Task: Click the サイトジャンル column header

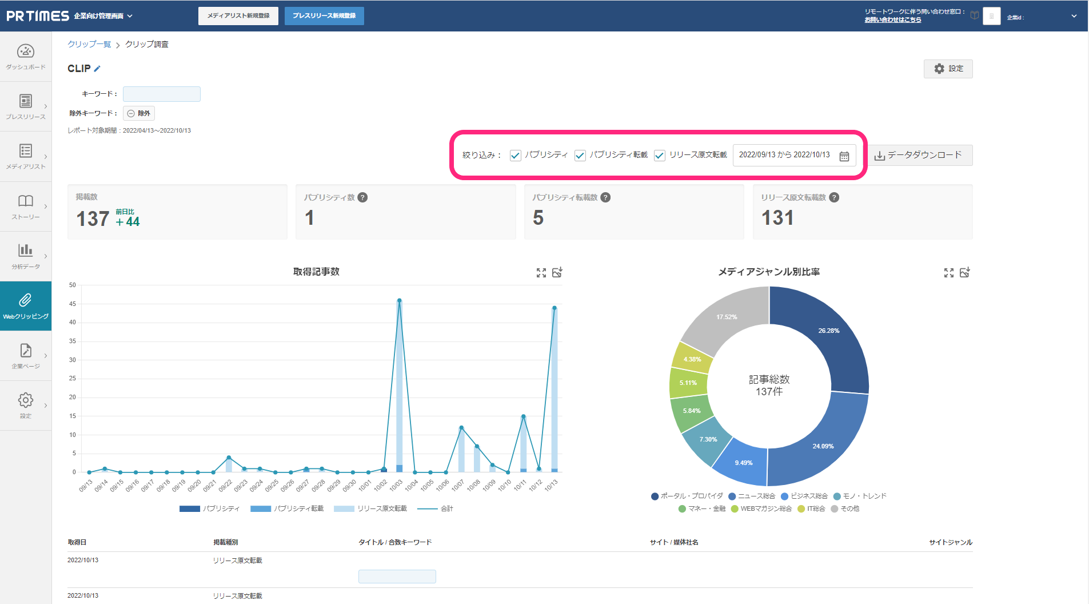Action: click(951, 542)
